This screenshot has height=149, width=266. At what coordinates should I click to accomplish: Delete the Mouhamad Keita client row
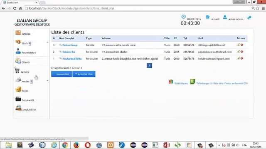[242, 58]
